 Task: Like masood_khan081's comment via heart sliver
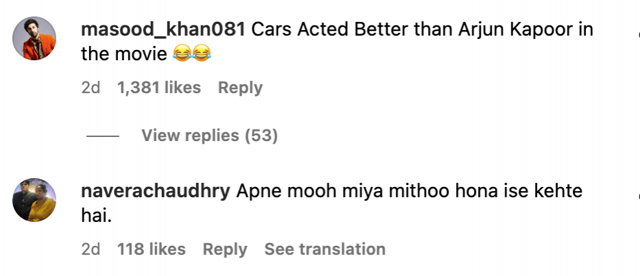(x=638, y=36)
